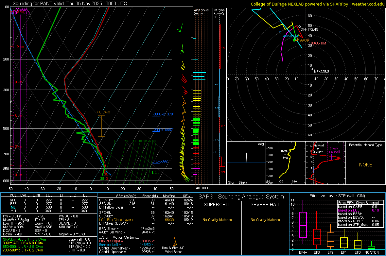Viewport: 386px width, 256px height.
Task: Click the Potential Hazard Type header
Action: click(365, 145)
